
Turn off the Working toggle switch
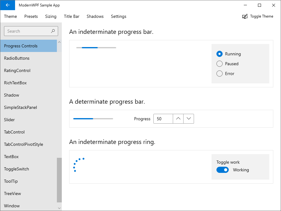[222, 169]
